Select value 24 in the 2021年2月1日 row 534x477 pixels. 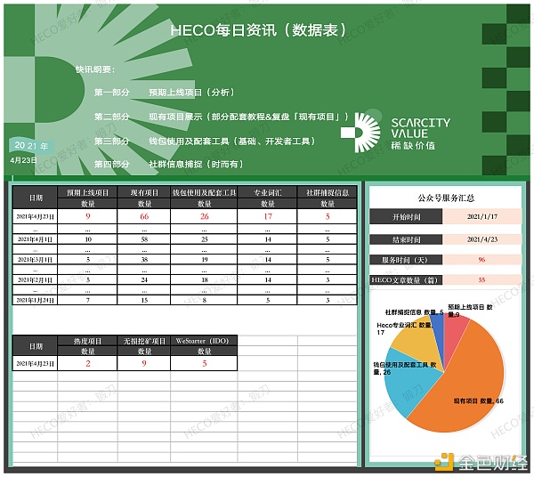pyautogui.click(x=144, y=279)
